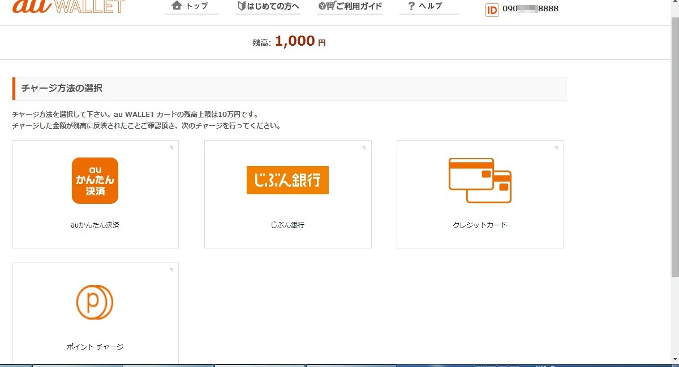The height and width of the screenshot is (367, 679).
Task: Click corner arrow on ポイント チャージ card
Action: click(x=171, y=270)
